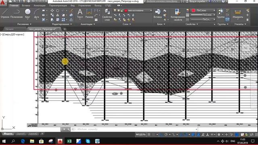Toggle layer lock icon in layer box
The width and height of the screenshot is (258, 145).
[x=122, y=10]
